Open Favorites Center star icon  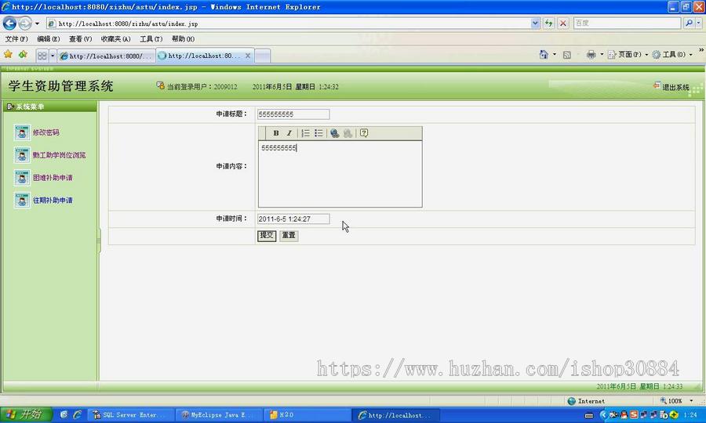pyautogui.click(x=8, y=54)
